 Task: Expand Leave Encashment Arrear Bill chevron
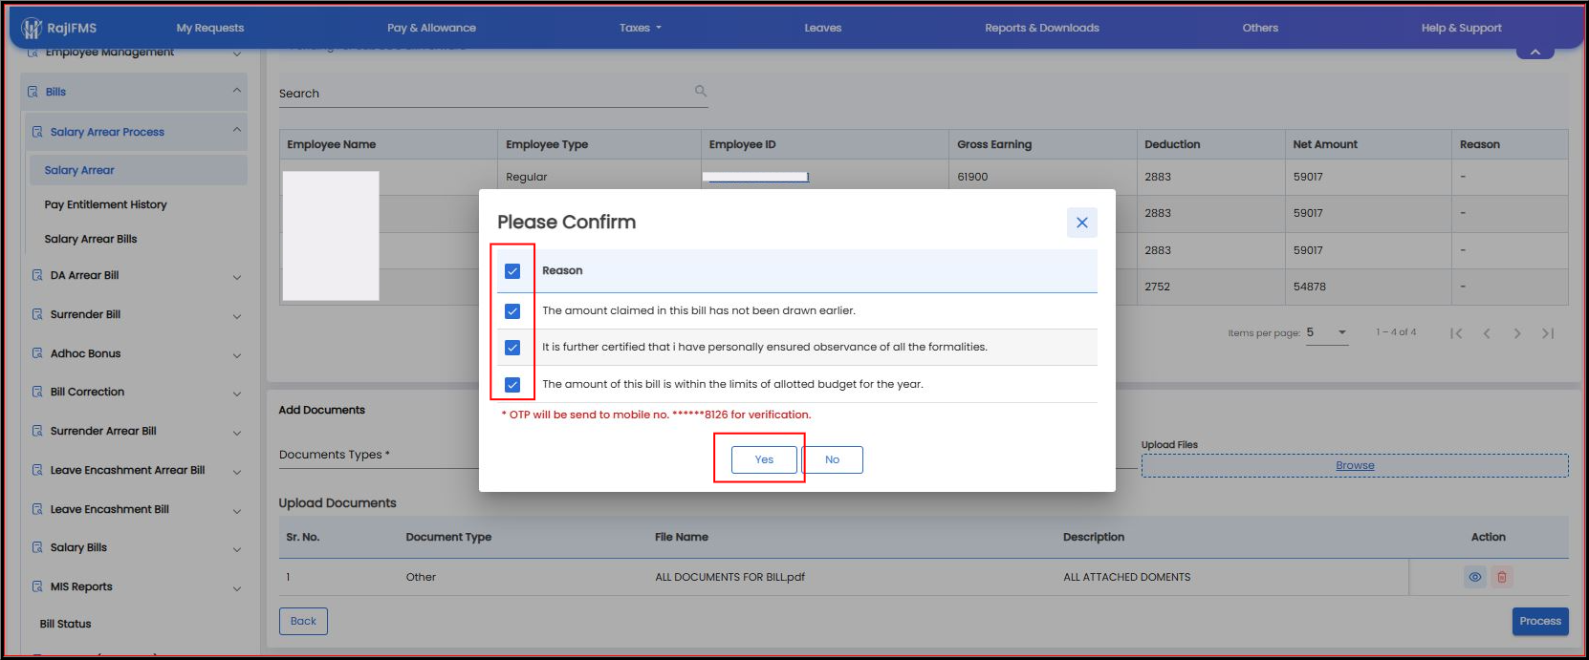[237, 472]
